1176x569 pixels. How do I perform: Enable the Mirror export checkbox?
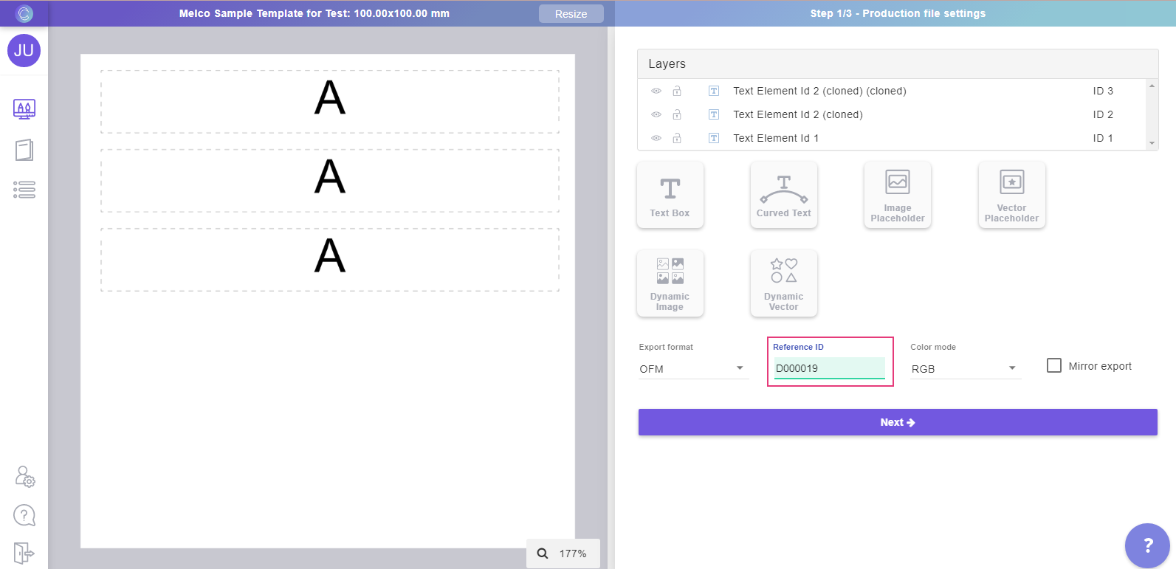coord(1054,366)
